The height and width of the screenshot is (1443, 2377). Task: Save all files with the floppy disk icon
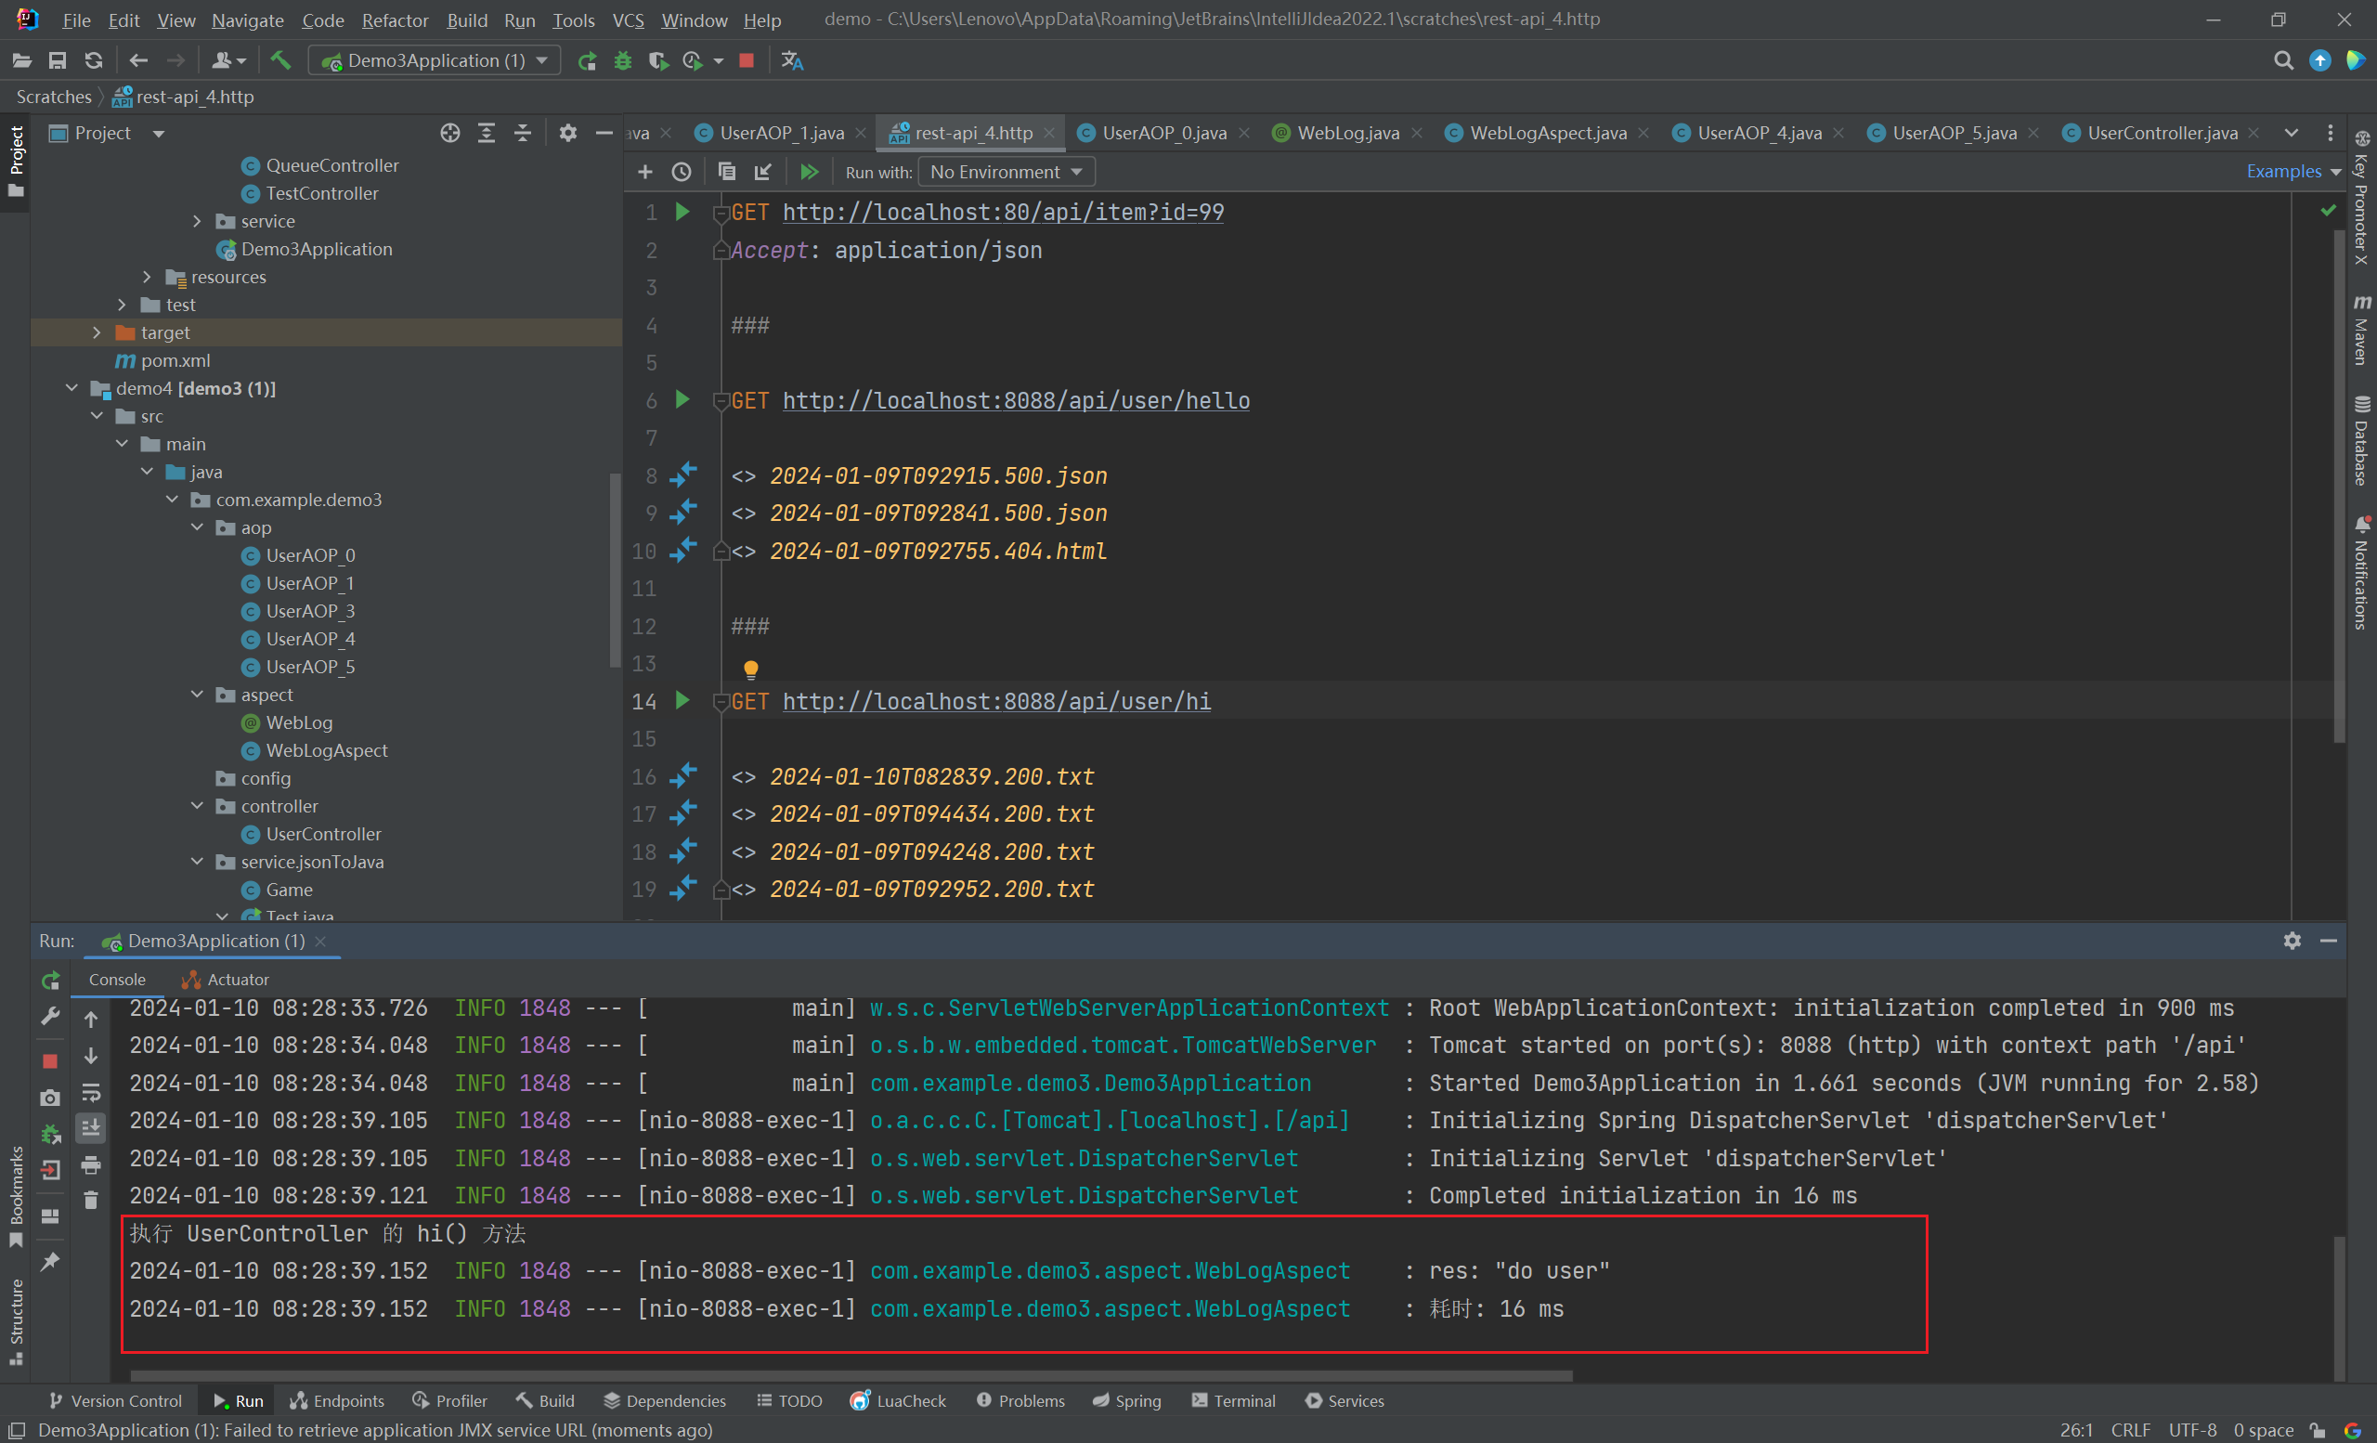pyautogui.click(x=57, y=60)
